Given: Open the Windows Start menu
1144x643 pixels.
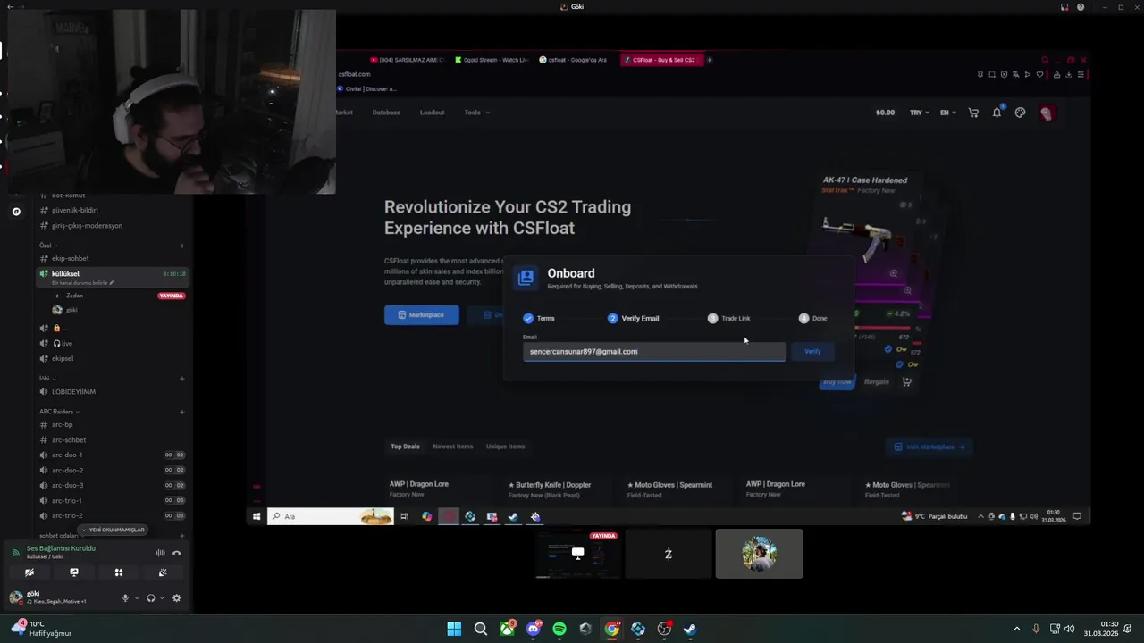Looking at the screenshot, I should point(454,629).
